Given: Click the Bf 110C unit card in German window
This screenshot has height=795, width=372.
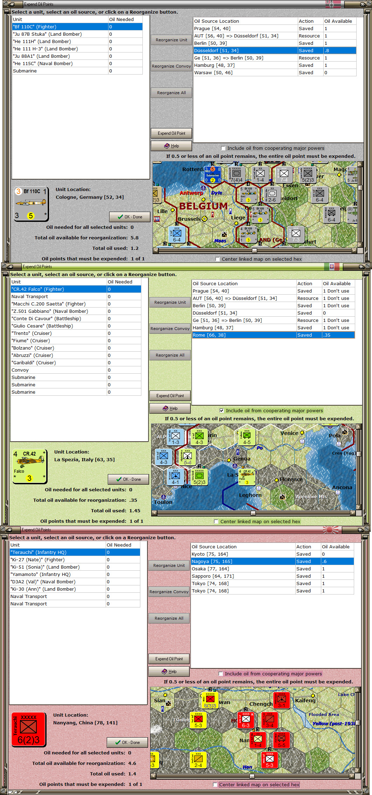Looking at the screenshot, I should pos(31,204).
